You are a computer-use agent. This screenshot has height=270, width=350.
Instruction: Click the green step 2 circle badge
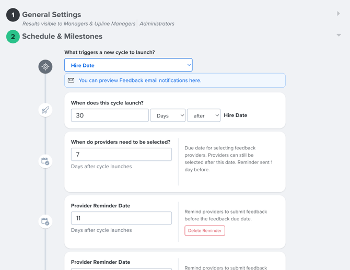(x=13, y=37)
